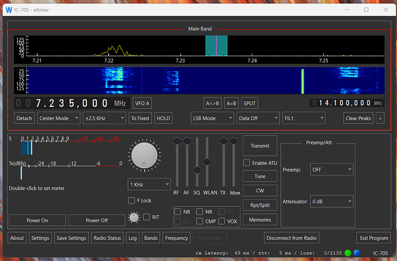Click the Power On button
The width and height of the screenshot is (397, 261).
point(37,220)
